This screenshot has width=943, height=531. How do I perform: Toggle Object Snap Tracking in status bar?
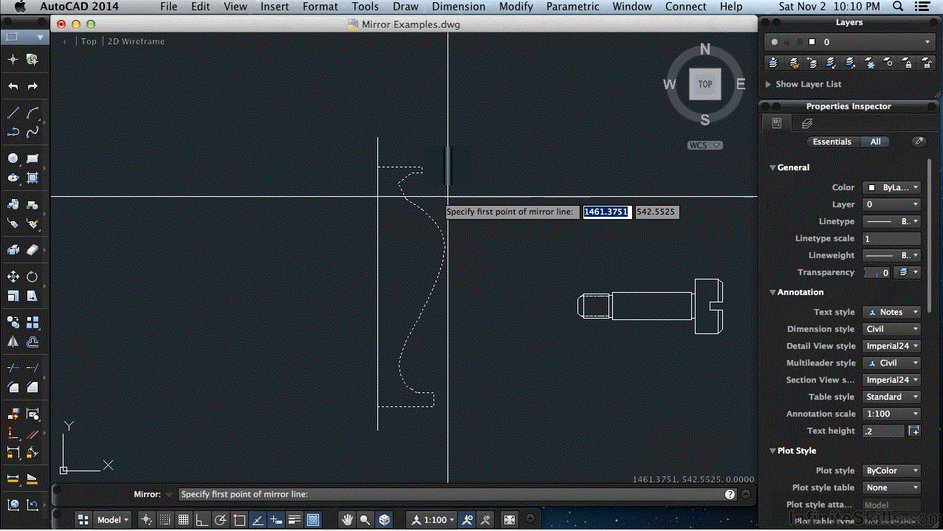pyautogui.click(x=257, y=520)
